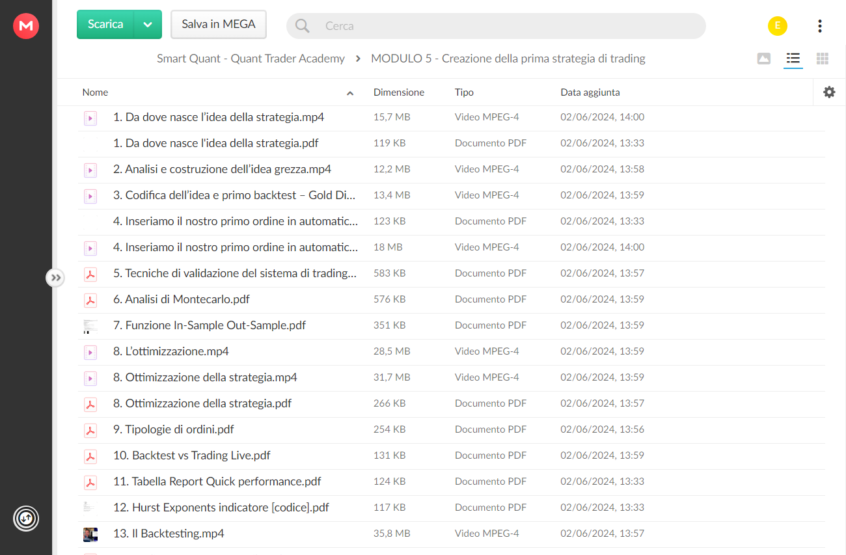
Task: Click the yellow E account avatar
Action: 777,26
